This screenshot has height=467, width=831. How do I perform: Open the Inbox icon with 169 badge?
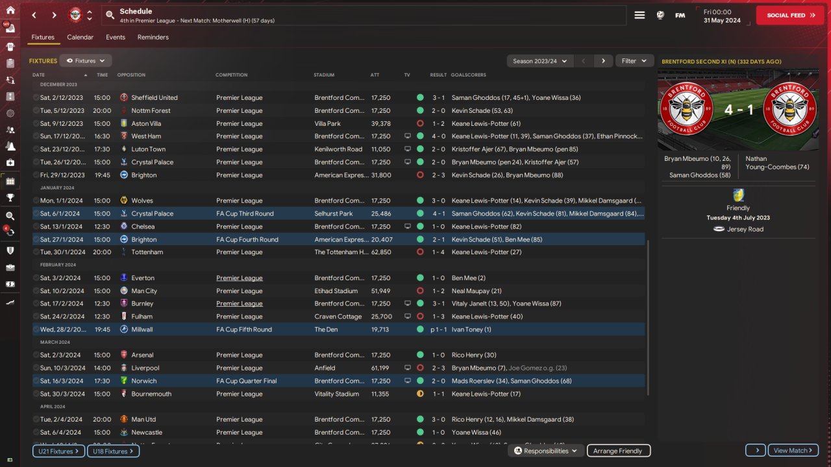(x=10, y=29)
